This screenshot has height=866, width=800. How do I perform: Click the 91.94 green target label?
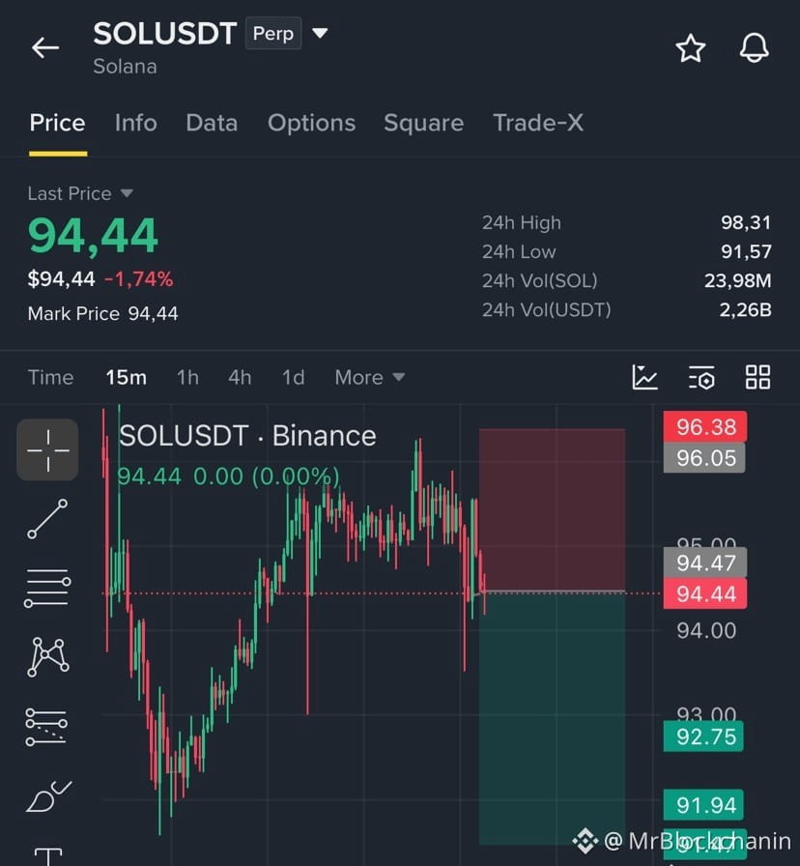pos(703,805)
